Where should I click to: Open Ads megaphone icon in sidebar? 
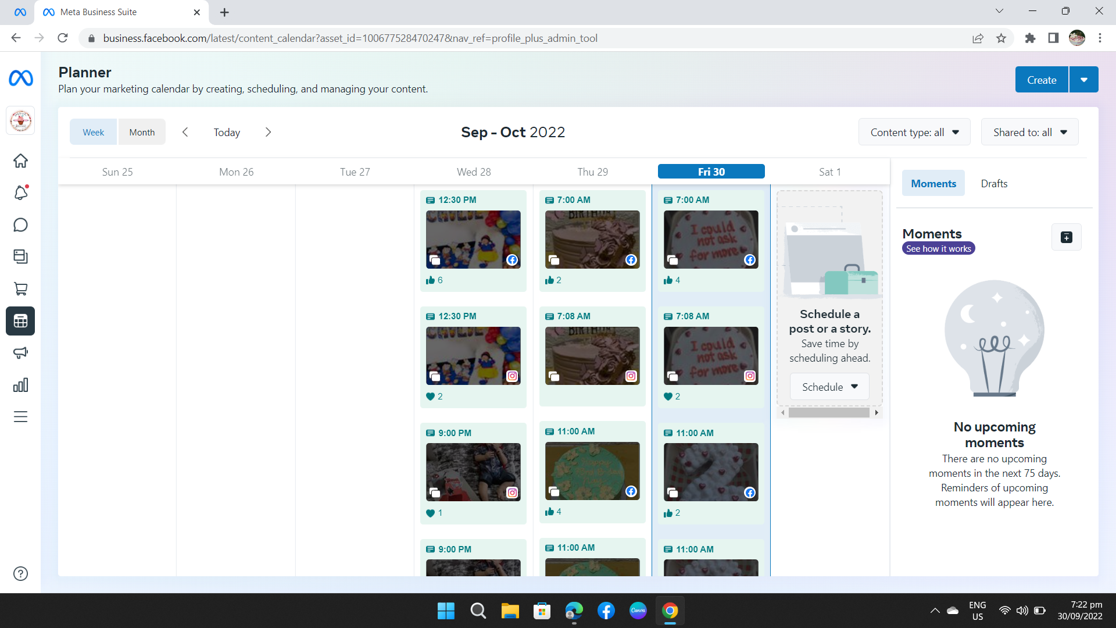(20, 353)
